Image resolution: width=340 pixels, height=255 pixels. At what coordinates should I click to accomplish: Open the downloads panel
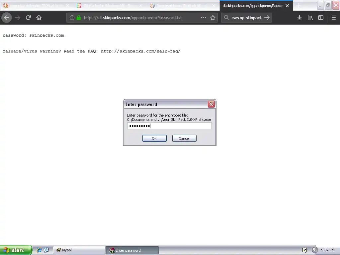tap(299, 18)
